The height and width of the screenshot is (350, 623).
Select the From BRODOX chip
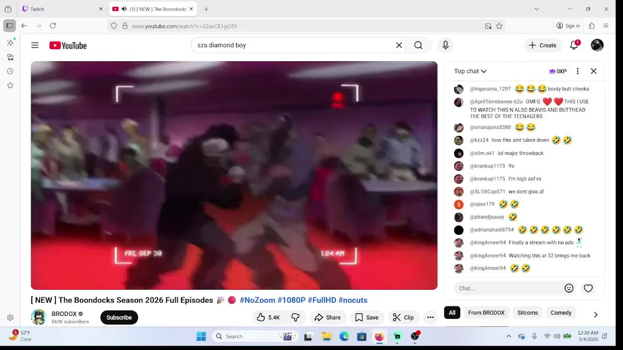coord(486,313)
